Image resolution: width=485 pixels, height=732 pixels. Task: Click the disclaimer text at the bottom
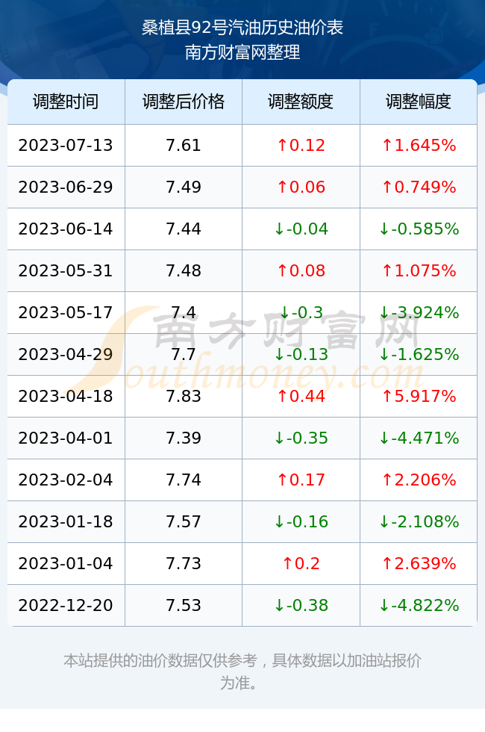[242, 671]
